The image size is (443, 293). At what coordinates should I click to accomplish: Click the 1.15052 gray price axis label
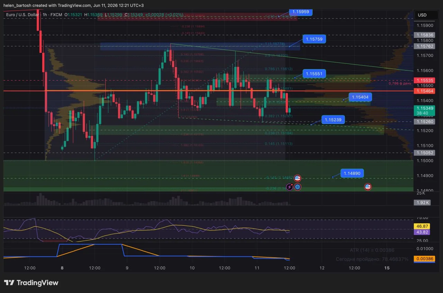[x=425, y=153]
